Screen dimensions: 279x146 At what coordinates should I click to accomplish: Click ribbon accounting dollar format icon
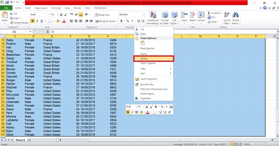tap(121, 21)
